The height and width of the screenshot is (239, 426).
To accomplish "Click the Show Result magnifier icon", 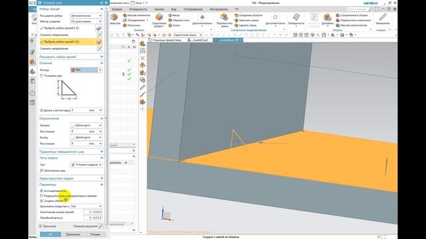I will pyautogui.click(x=101, y=226).
